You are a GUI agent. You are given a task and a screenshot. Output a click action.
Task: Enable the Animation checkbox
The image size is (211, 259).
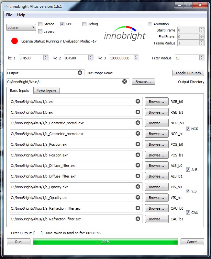[x=150, y=24]
